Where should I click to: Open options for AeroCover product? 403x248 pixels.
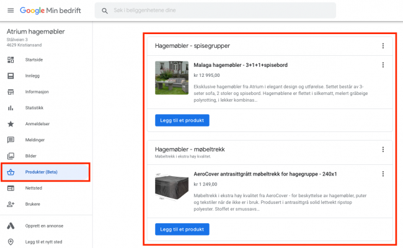click(x=383, y=174)
